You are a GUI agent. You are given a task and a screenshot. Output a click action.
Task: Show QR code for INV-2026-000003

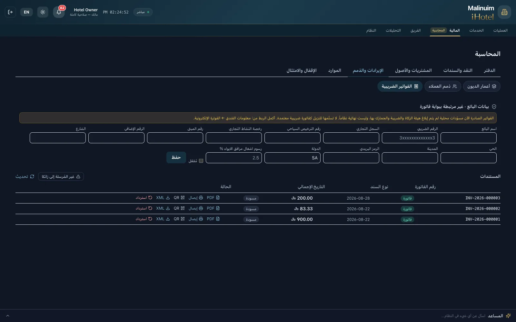(x=179, y=198)
